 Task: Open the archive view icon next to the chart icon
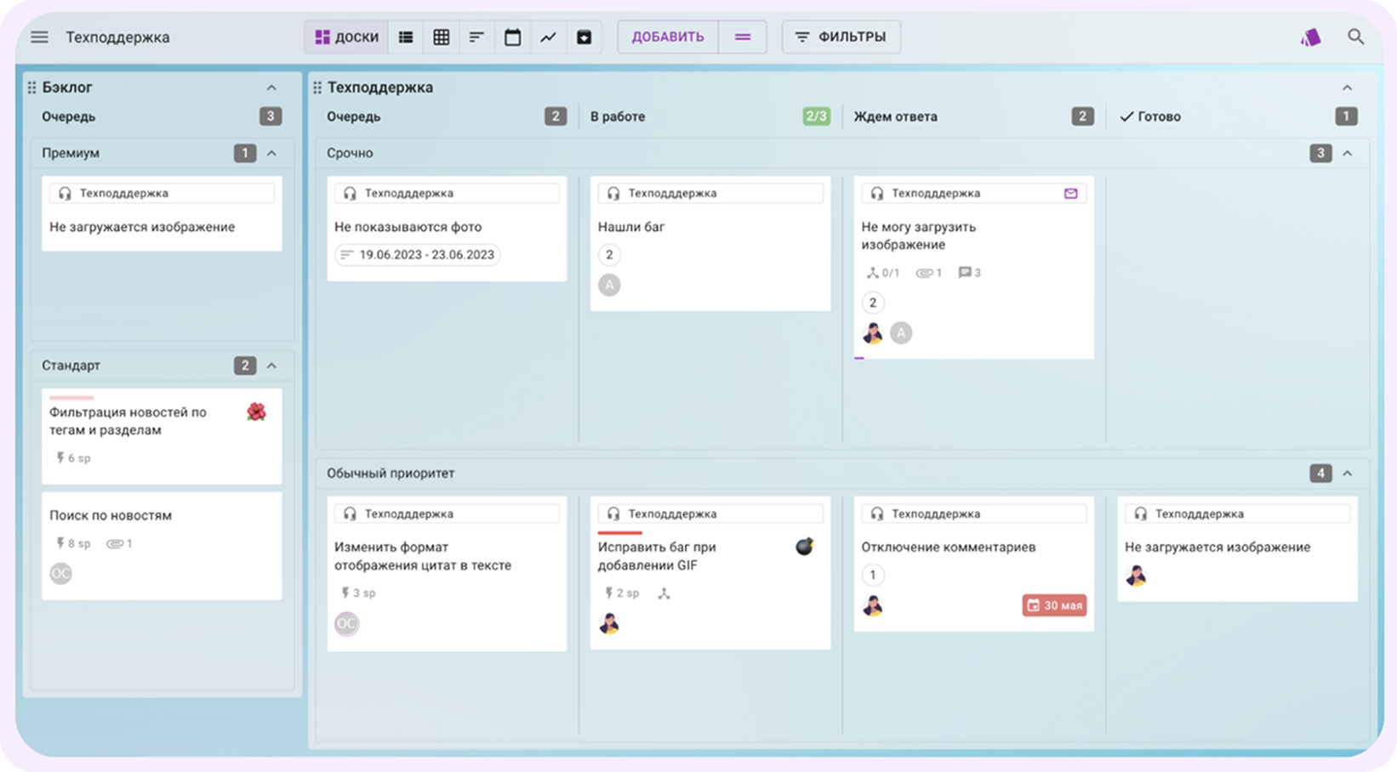(584, 37)
